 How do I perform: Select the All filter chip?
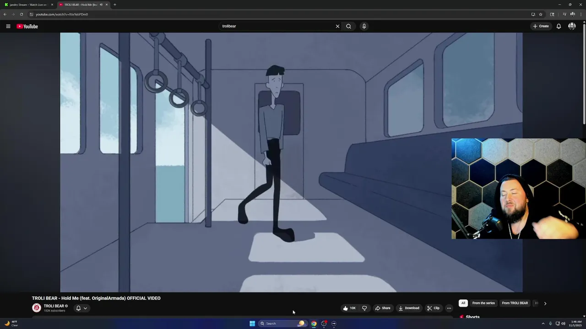coord(463,303)
